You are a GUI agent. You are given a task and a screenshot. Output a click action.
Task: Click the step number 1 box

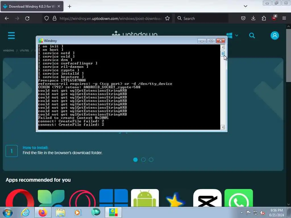(11, 151)
